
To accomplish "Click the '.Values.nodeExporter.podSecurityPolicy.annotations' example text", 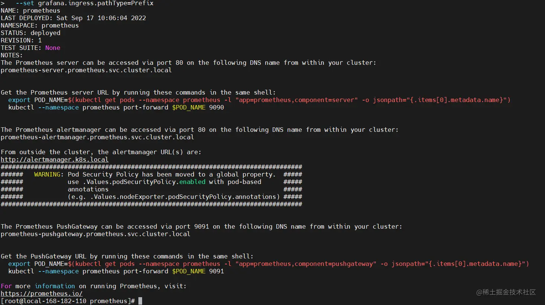I will coord(183,197).
